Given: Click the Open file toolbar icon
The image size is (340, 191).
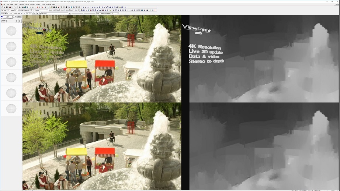Looking at the screenshot, I should coord(4,7).
